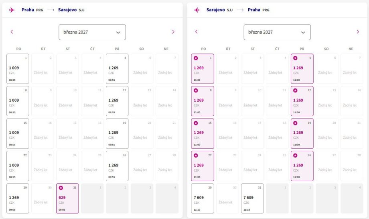The image size is (369, 219).
Task: Pick return flight on Friday March 12
Action: click(x=302, y=101)
